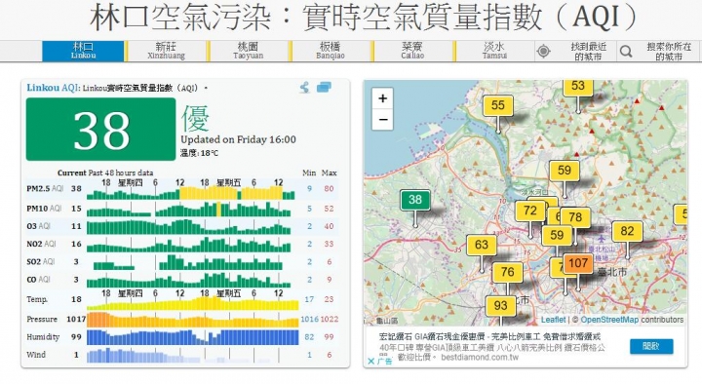Click the PM2.5 max value 80
This screenshot has width=702, height=384.
tap(330, 189)
